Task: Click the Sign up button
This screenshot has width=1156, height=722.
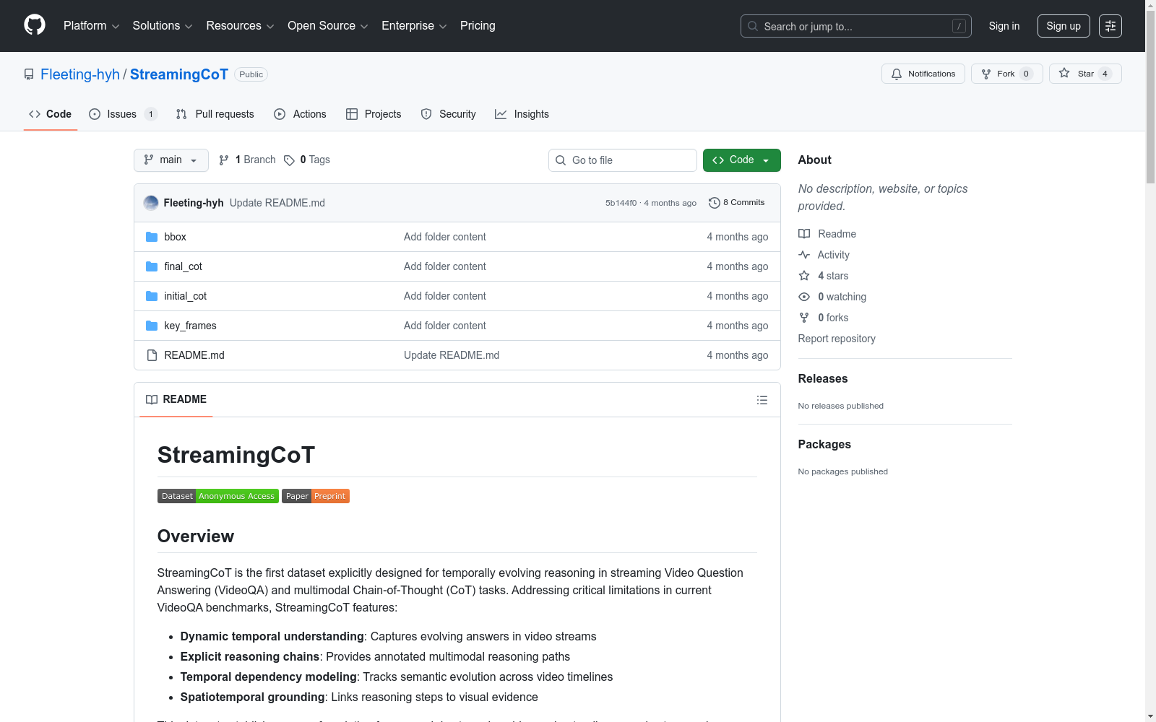Action: (x=1064, y=26)
